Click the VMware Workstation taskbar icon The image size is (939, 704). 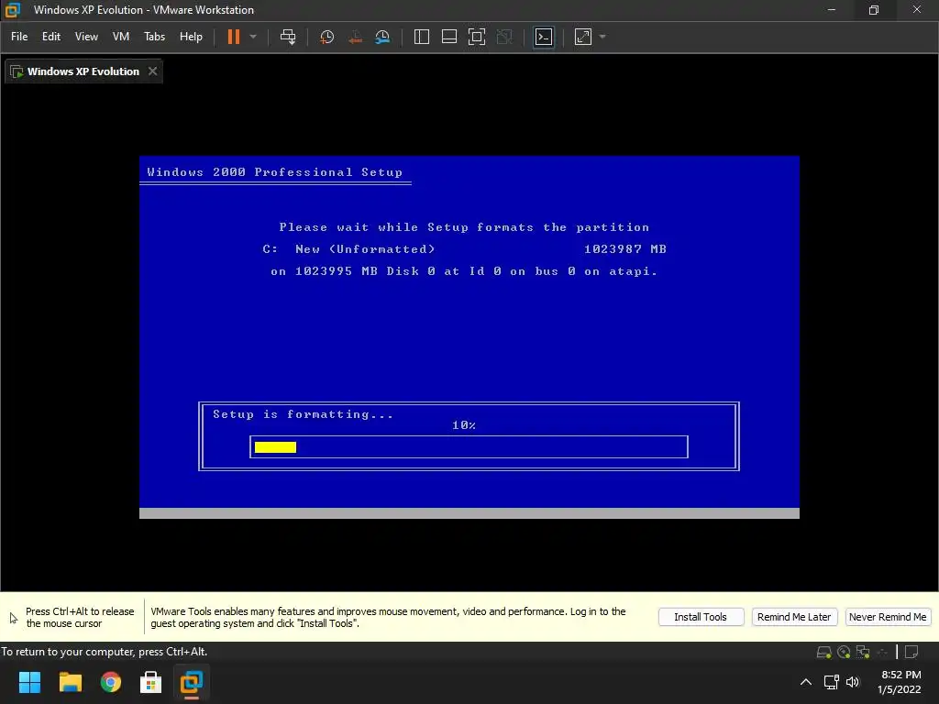[192, 682]
